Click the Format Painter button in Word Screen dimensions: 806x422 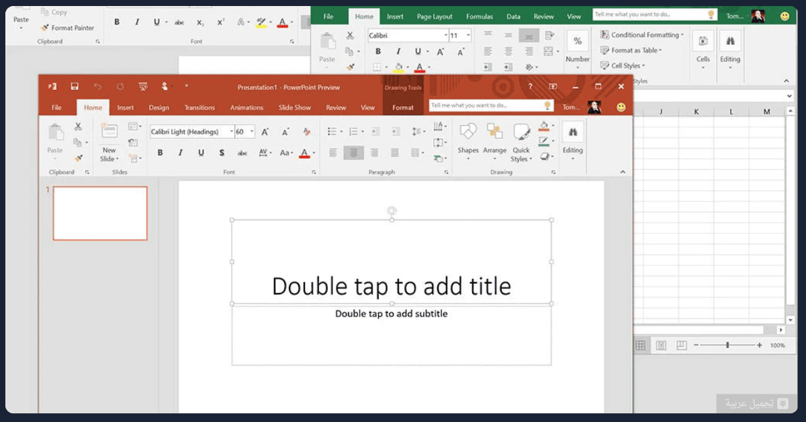[68, 28]
